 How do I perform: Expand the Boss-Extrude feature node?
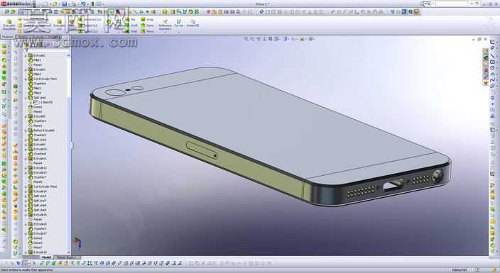pyautogui.click(x=26, y=130)
